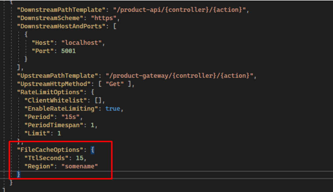This screenshot has width=333, height=192.
Task: Click the "localhost" host value
Action: pyautogui.click(x=81, y=43)
